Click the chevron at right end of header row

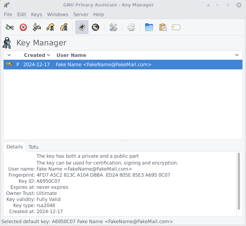[237, 55]
